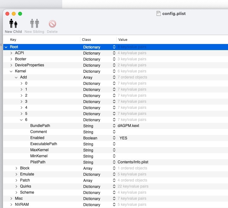This screenshot has height=208, width=228.
Task: Click the Delete toolbar icon
Action: point(52,24)
